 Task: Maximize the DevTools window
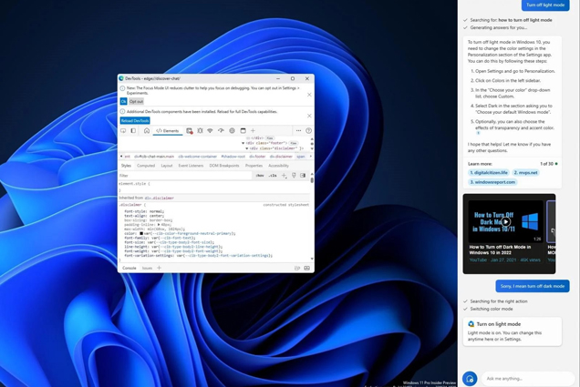[293, 78]
